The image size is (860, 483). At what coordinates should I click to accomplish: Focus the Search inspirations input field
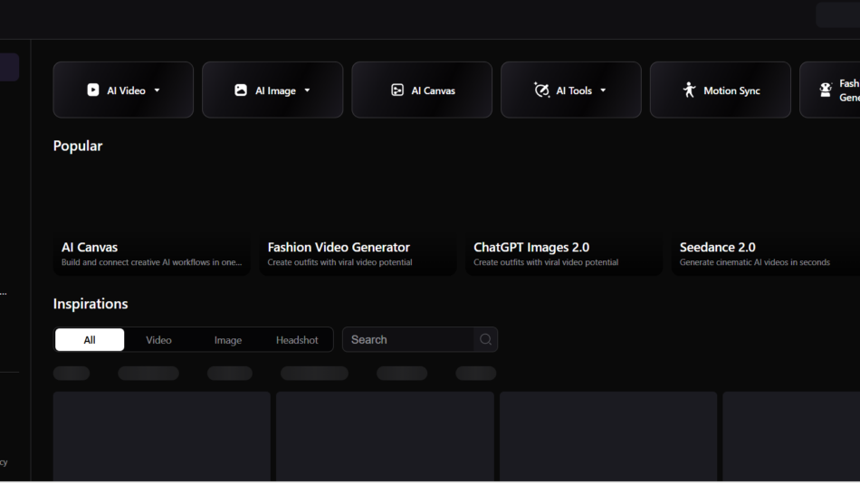[x=408, y=339]
